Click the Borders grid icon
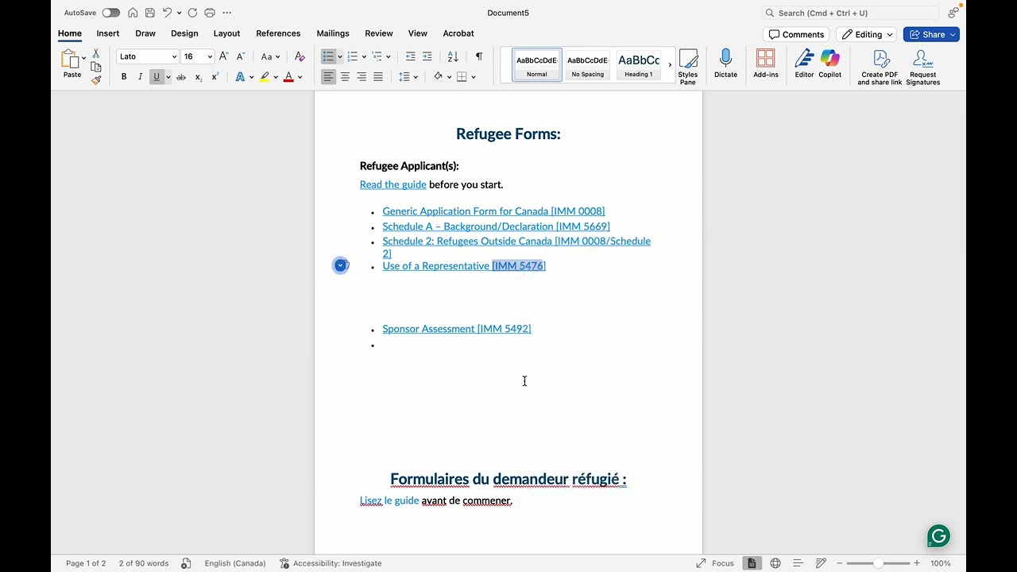 click(462, 77)
